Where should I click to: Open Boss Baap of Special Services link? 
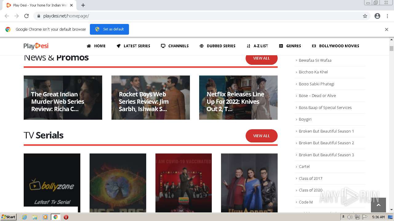325,107
